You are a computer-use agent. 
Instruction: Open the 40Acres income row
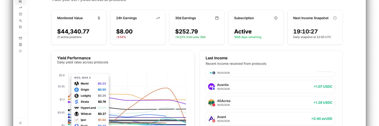click(270, 103)
